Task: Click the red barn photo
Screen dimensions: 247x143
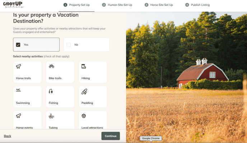Action: pyautogui.click(x=187, y=77)
